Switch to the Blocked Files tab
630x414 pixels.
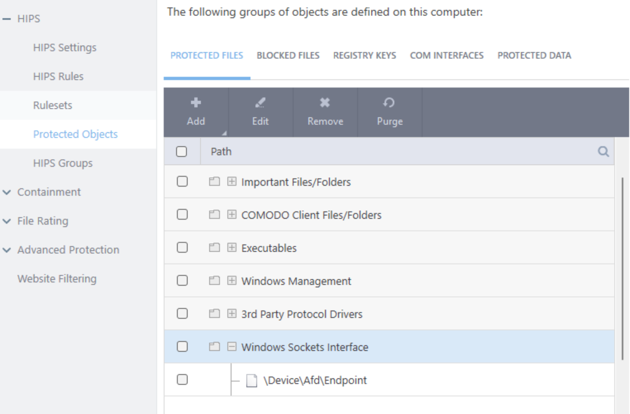coord(288,56)
